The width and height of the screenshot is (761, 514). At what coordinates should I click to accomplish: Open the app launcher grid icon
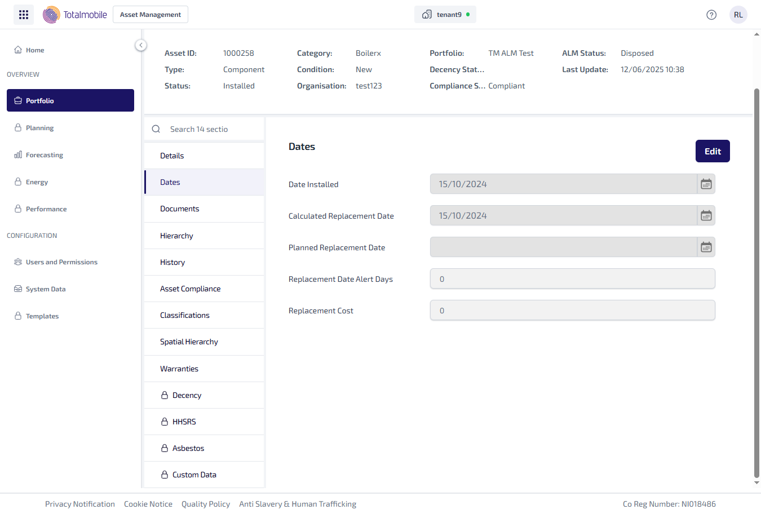pos(24,15)
